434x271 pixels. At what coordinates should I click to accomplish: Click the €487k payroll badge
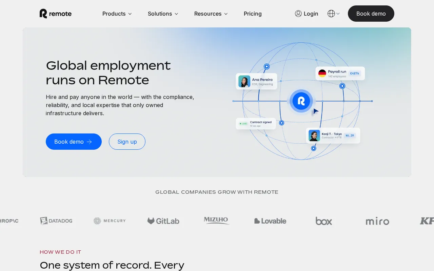tap(355, 73)
